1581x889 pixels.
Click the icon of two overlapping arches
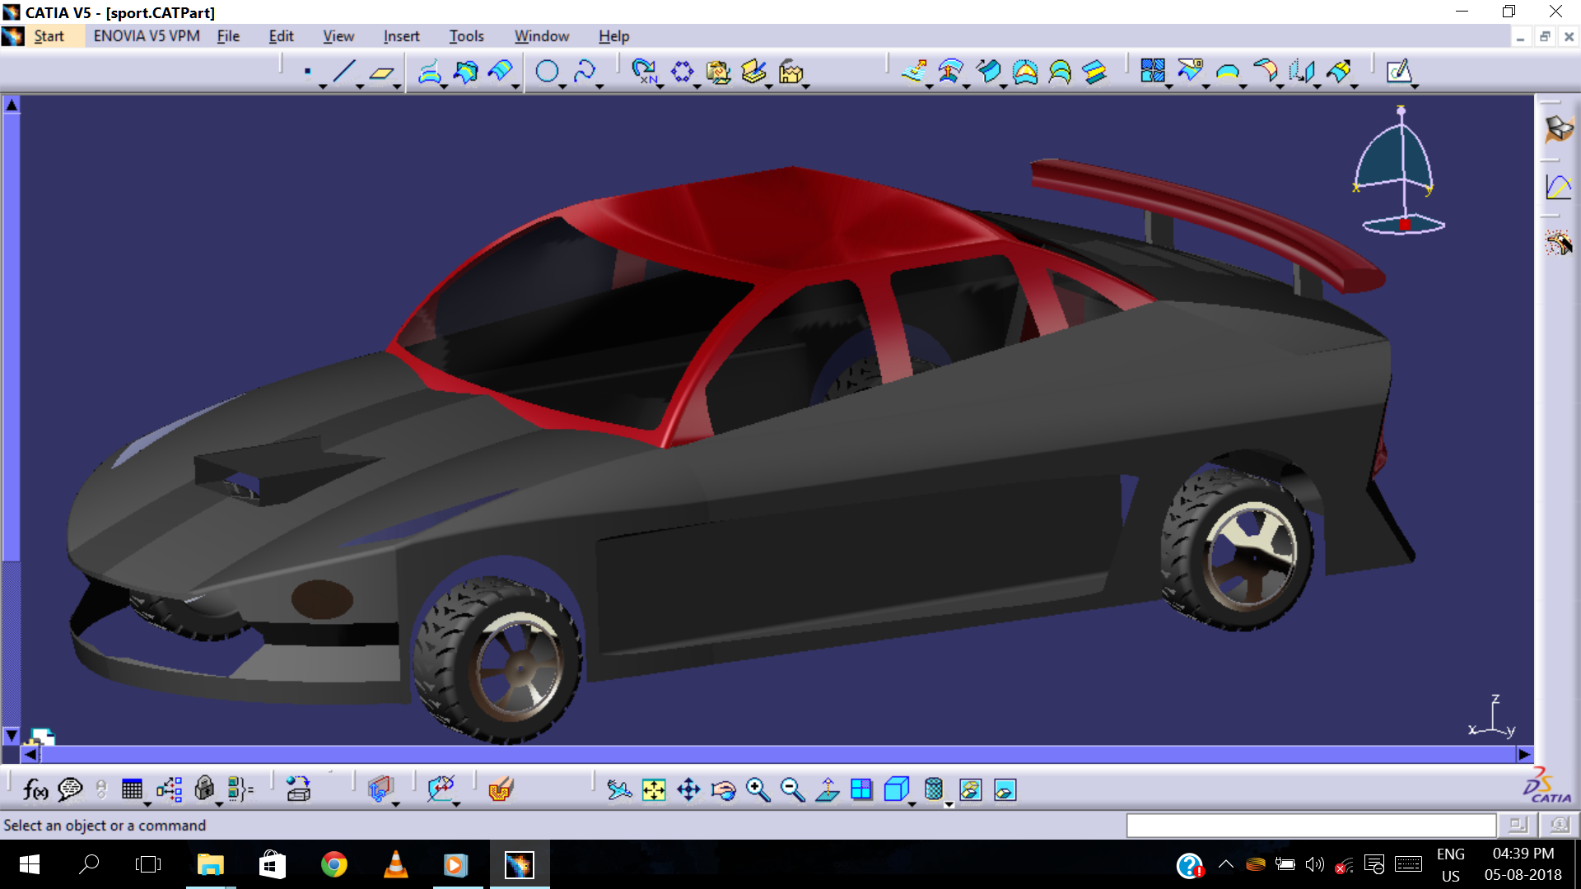coord(1060,72)
